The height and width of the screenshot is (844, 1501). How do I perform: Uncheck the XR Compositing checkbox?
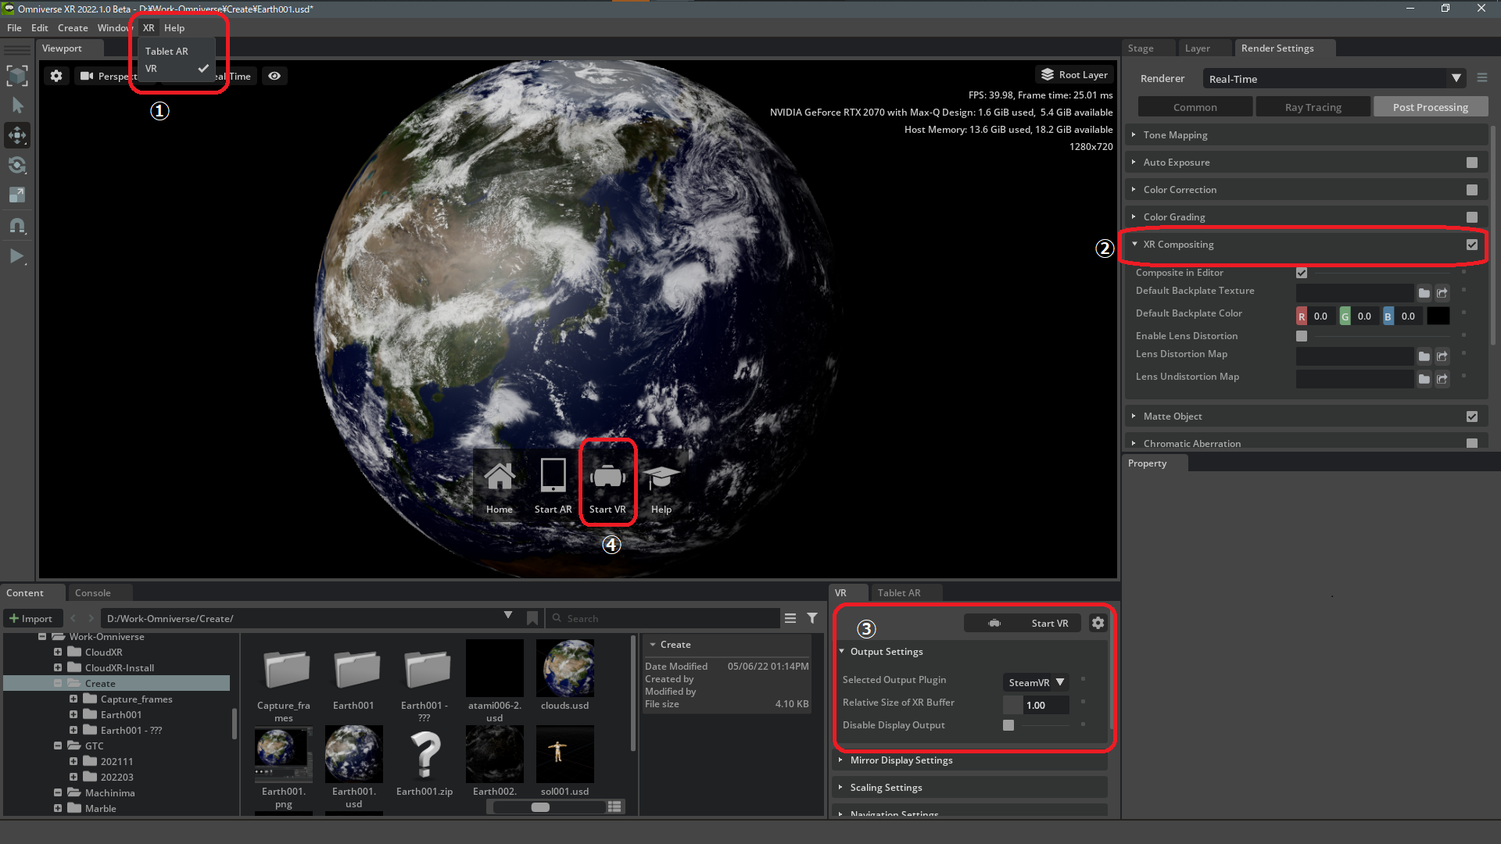pos(1471,245)
